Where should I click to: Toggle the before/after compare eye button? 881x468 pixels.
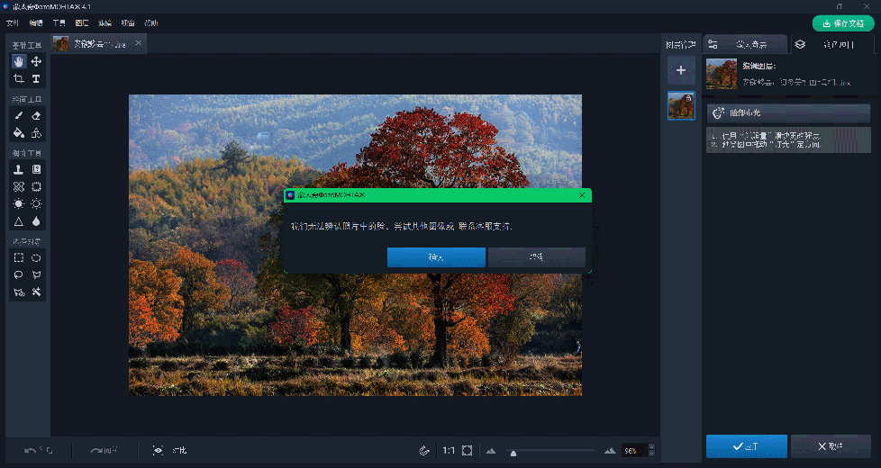pyautogui.click(x=169, y=451)
